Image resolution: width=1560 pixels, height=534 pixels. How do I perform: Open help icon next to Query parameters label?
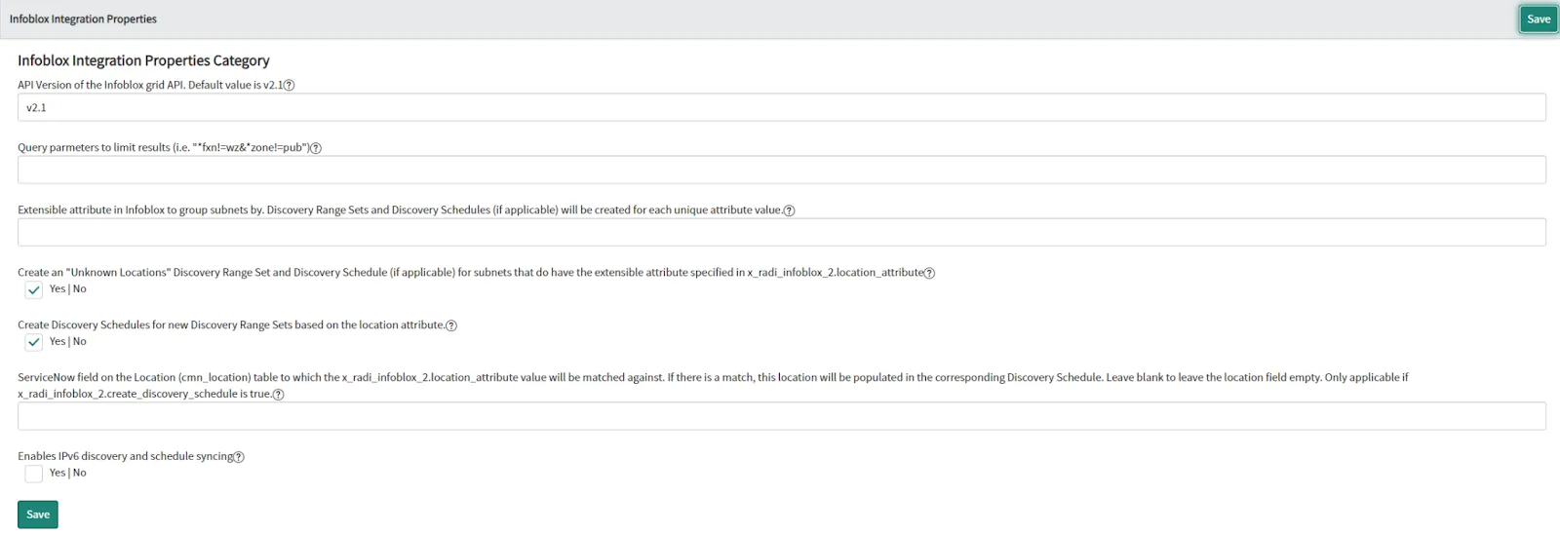pyautogui.click(x=316, y=148)
